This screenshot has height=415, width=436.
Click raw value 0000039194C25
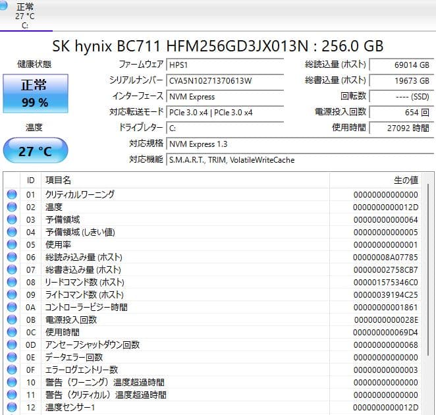(386, 295)
